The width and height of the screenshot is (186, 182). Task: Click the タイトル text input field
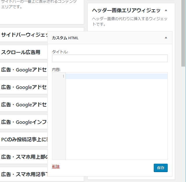tap(110, 58)
